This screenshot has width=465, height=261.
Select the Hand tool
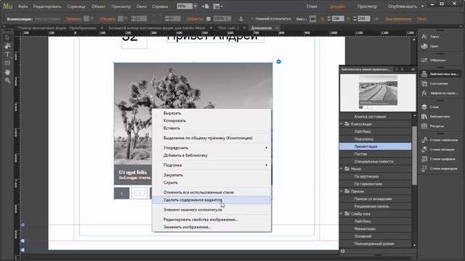point(7,72)
